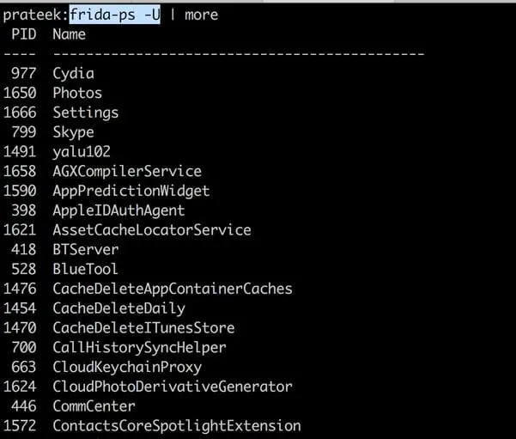Click the PID column header
The width and height of the screenshot is (516, 439).
[x=24, y=34]
